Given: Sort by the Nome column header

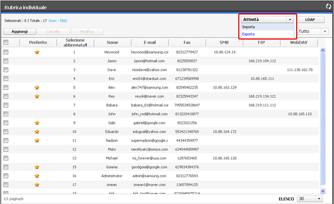Looking at the screenshot, I should 112,42.
